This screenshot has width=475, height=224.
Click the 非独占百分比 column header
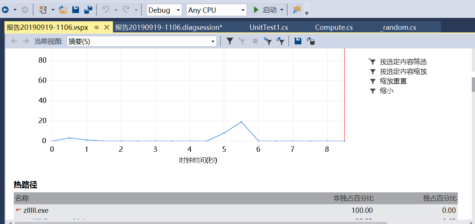(353, 198)
